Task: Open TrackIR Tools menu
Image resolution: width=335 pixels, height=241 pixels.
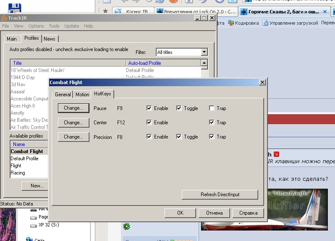Action: 54,26
